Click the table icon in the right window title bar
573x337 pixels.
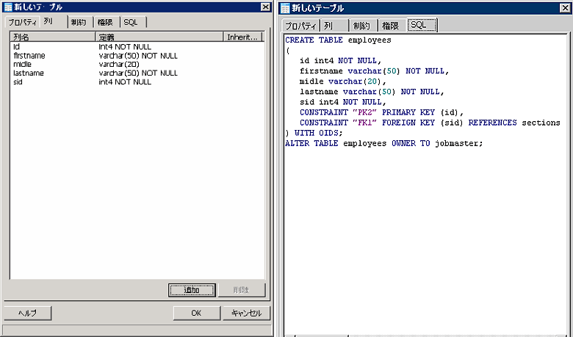coord(285,8)
